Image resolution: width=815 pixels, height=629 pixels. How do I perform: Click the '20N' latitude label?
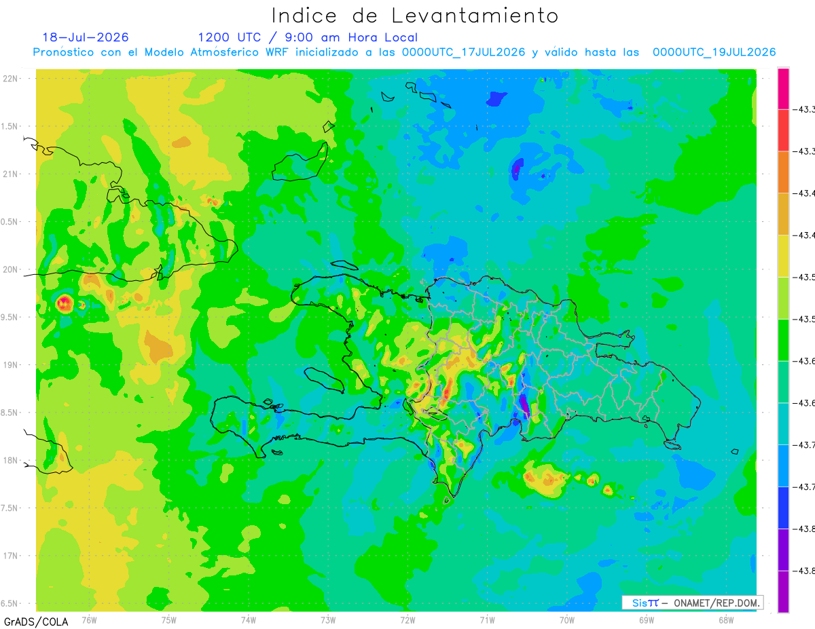tap(12, 270)
